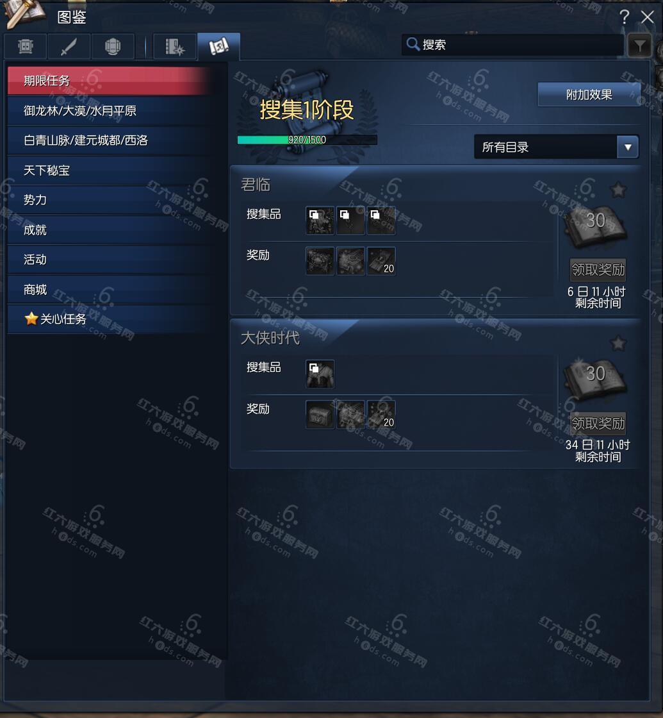Click the 920/1500 collection progress bar
663x718 pixels.
point(307,140)
